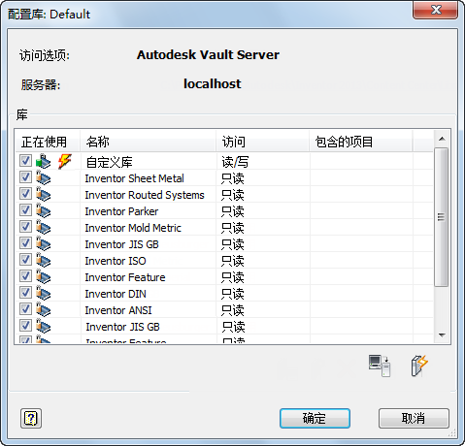Viewport: 465px width, 446px height.
Task: Uncheck the 自定义库 in-use checkbox
Action: (x=25, y=160)
